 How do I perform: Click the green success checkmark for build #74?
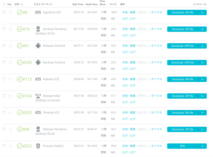(20, 29)
